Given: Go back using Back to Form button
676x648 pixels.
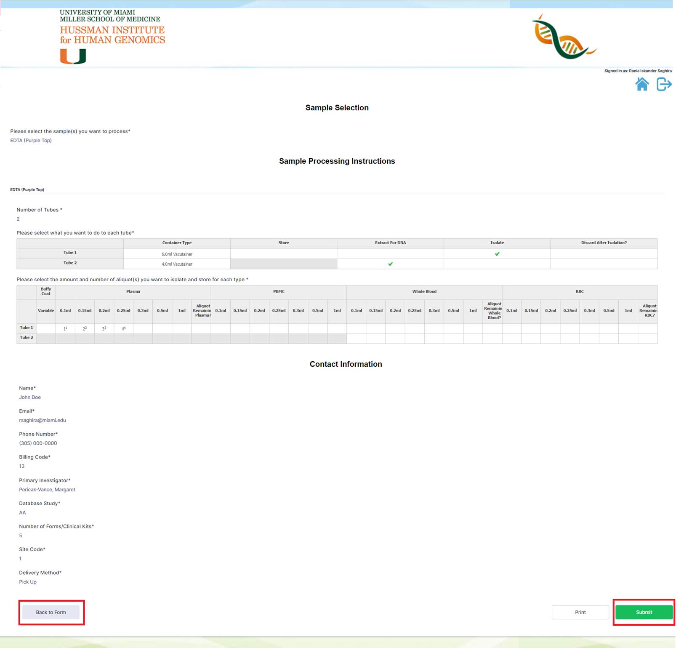Looking at the screenshot, I should (51, 612).
